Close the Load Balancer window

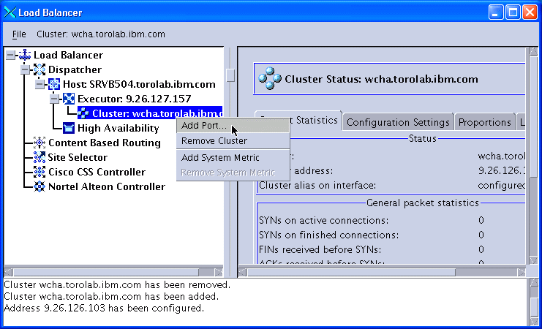(x=530, y=12)
